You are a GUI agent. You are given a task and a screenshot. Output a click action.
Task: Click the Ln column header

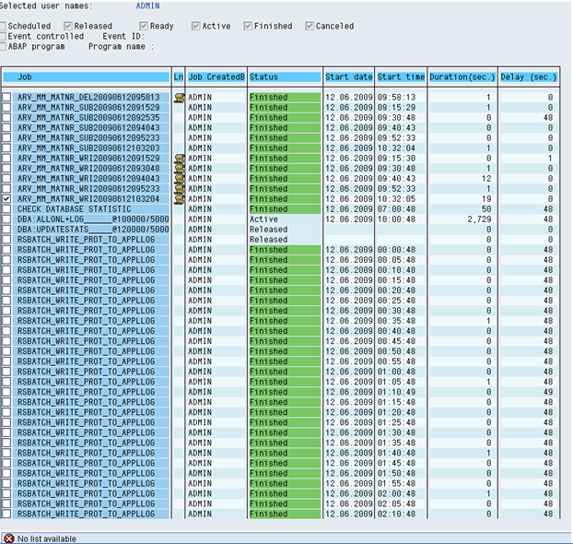(179, 77)
